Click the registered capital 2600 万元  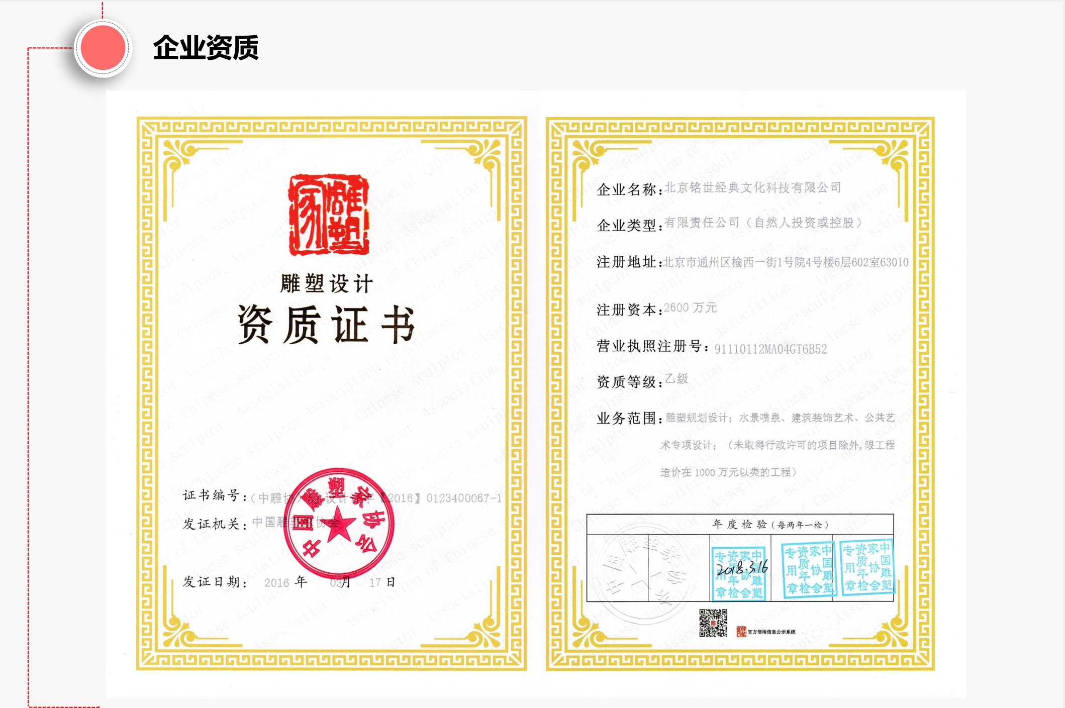691,308
